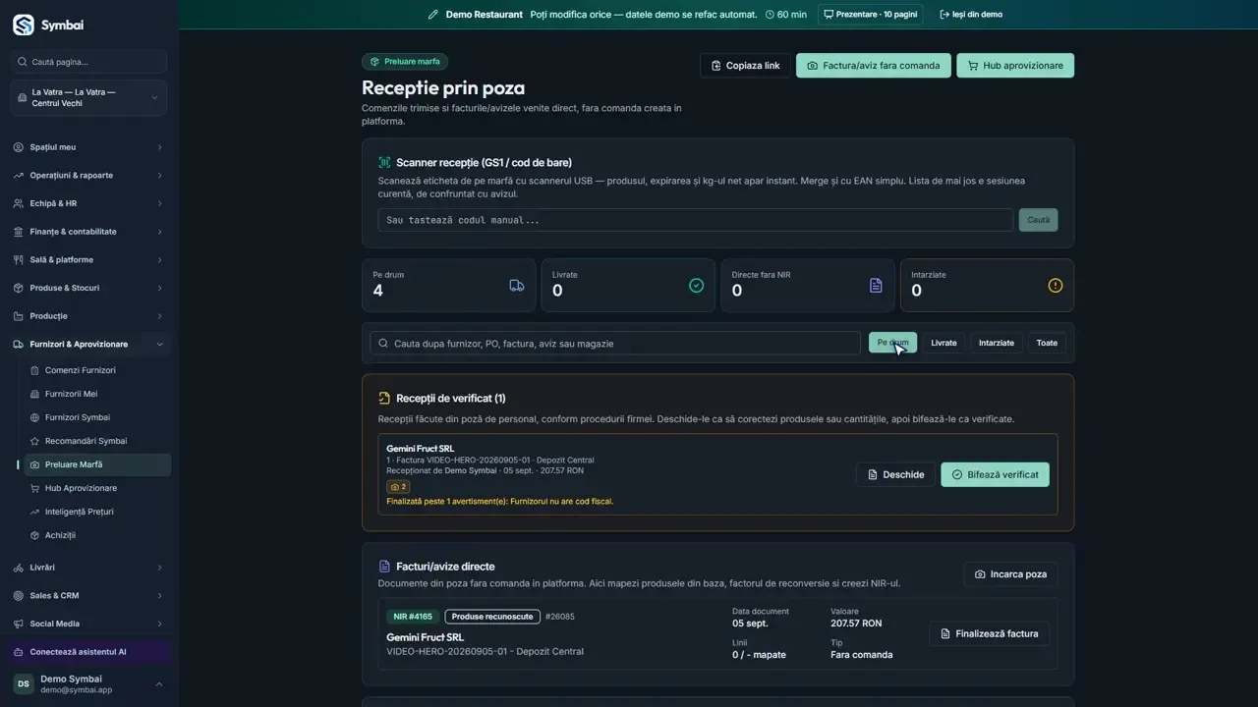Click Finalizează factura button
1258x707 pixels.
[x=989, y=633]
